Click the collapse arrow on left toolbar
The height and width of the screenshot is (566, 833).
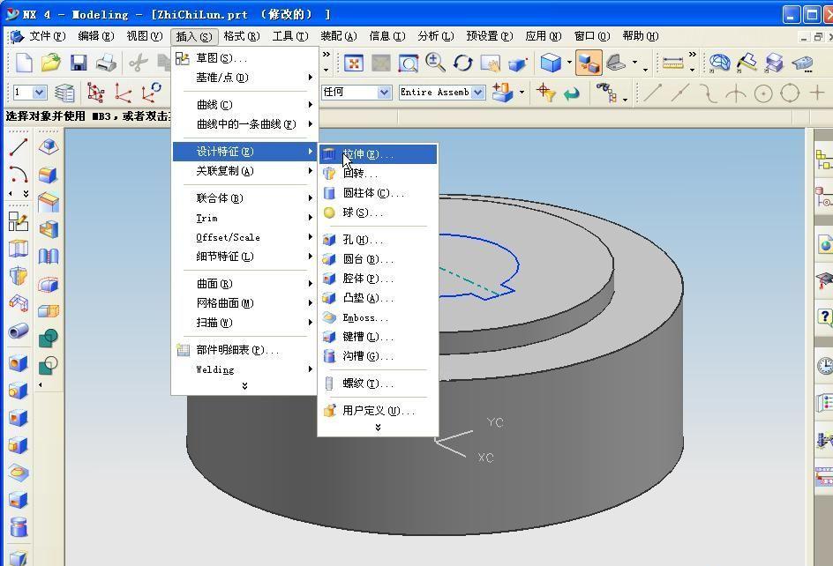pyautogui.click(x=10, y=193)
